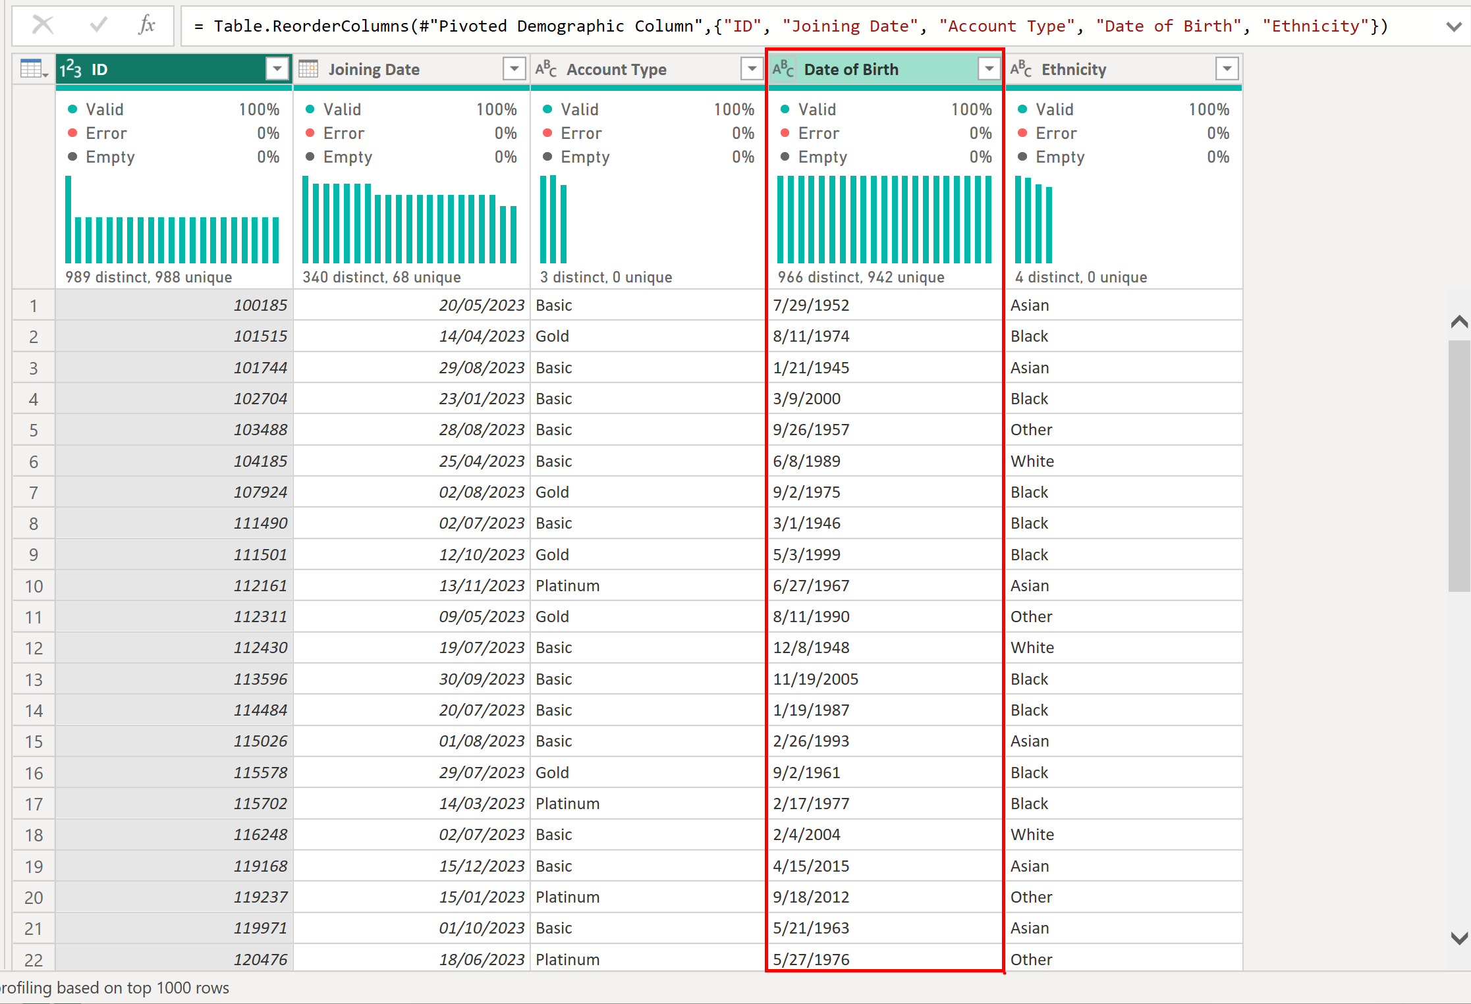Open the table menu icon at top-left corner

(34, 68)
